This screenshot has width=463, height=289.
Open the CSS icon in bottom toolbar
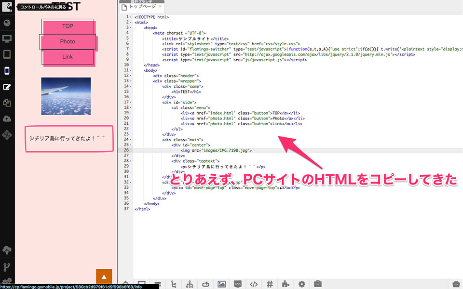(x=238, y=284)
